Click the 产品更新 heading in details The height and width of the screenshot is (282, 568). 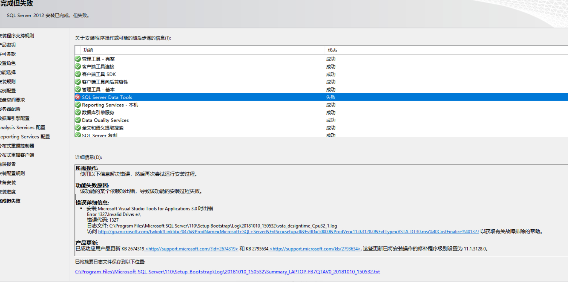87,243
